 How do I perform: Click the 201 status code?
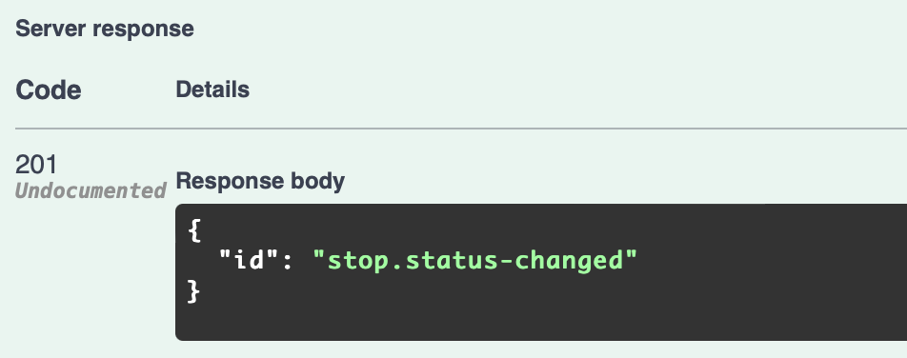(x=36, y=165)
